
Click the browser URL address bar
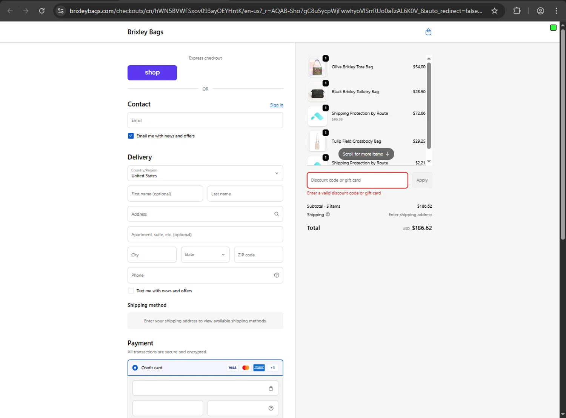276,11
